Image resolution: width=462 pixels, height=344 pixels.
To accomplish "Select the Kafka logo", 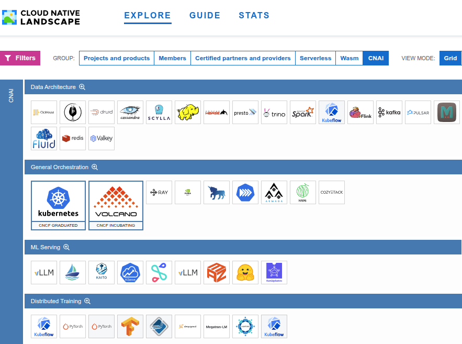I will click(389, 112).
